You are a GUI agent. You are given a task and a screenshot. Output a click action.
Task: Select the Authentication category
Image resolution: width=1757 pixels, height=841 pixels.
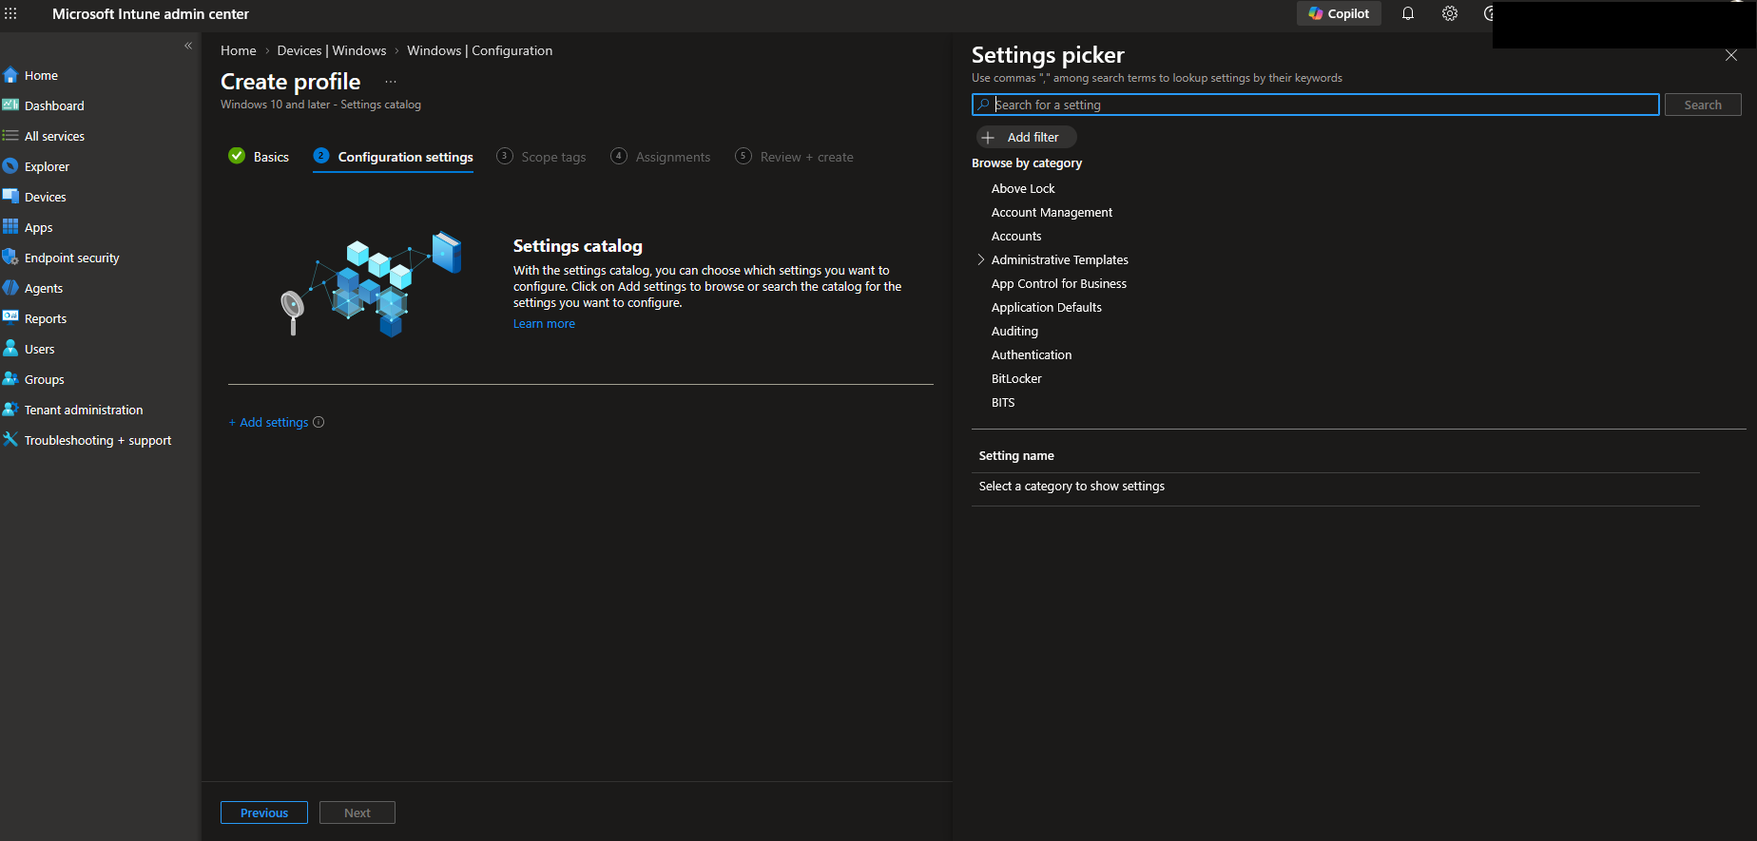tap(1032, 354)
